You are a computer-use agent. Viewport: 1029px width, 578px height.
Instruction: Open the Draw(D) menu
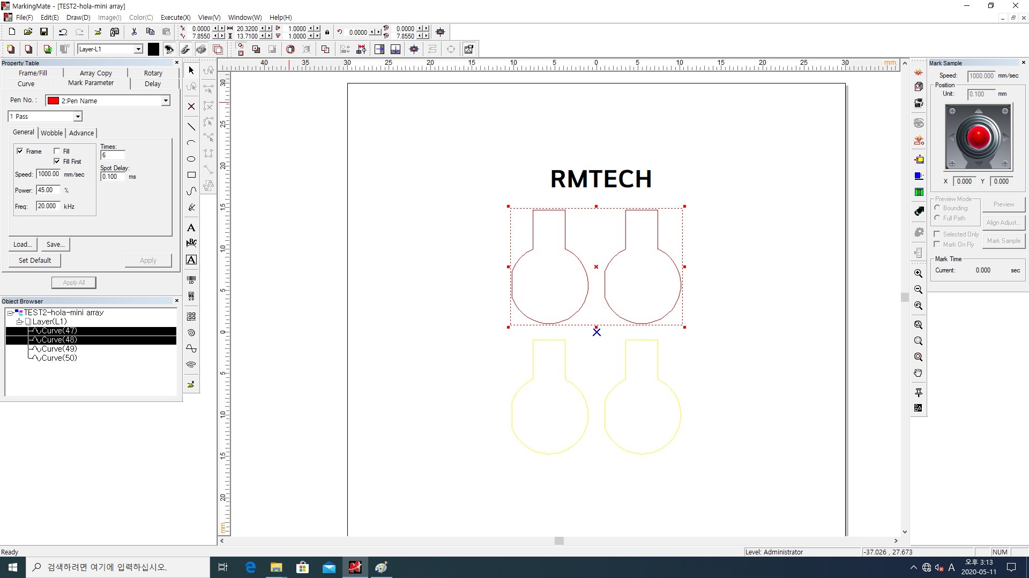point(78,17)
